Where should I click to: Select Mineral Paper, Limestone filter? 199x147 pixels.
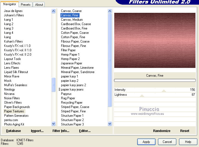click(x=77, y=68)
